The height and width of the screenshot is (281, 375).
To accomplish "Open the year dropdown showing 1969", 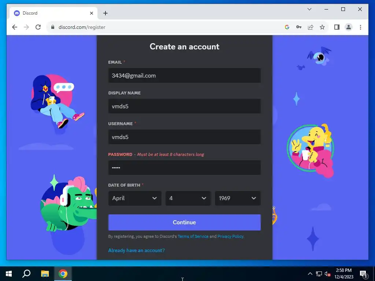I will 237,198.
